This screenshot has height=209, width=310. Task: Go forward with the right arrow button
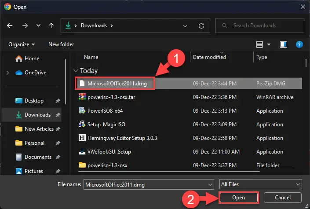[25, 26]
